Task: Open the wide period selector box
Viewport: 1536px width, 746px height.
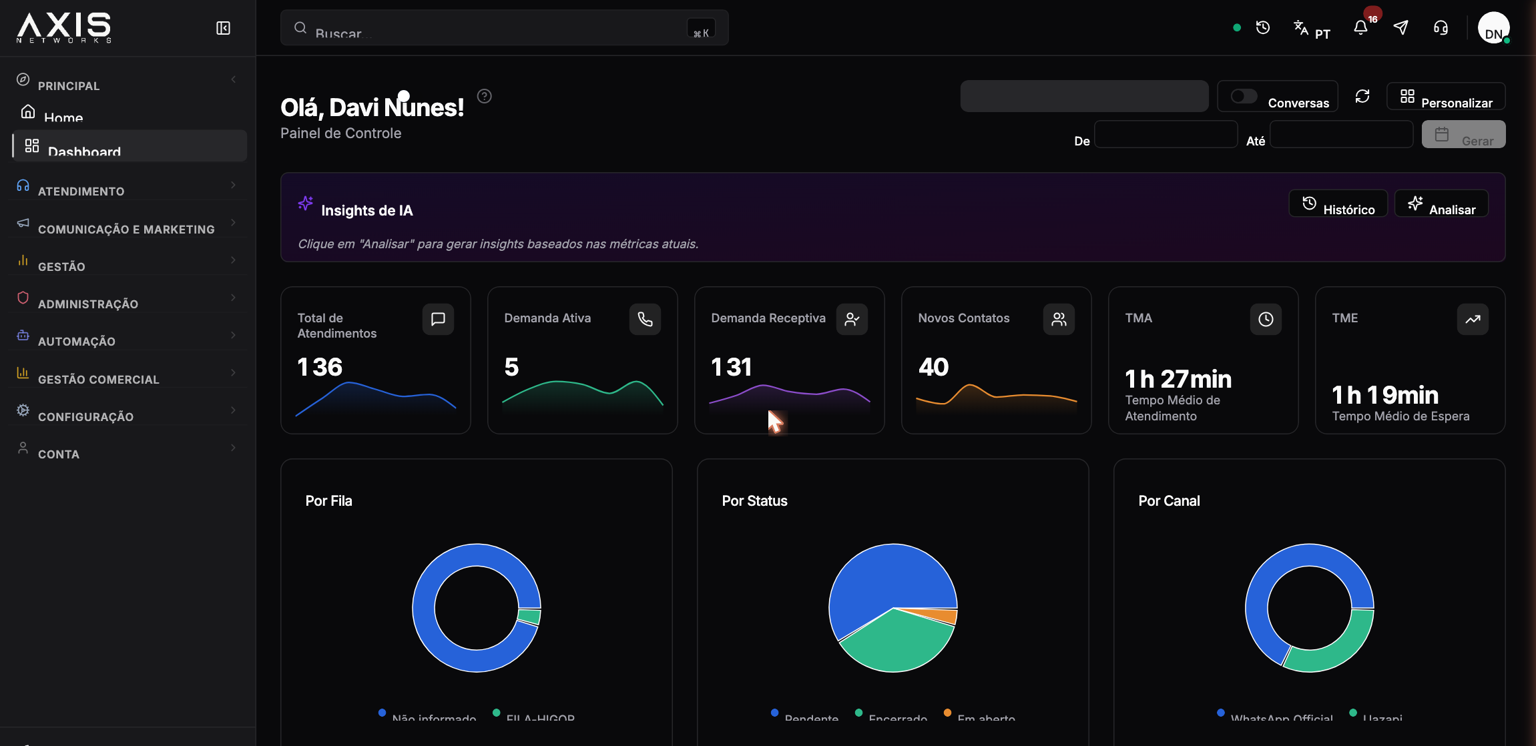Action: pos(1084,96)
